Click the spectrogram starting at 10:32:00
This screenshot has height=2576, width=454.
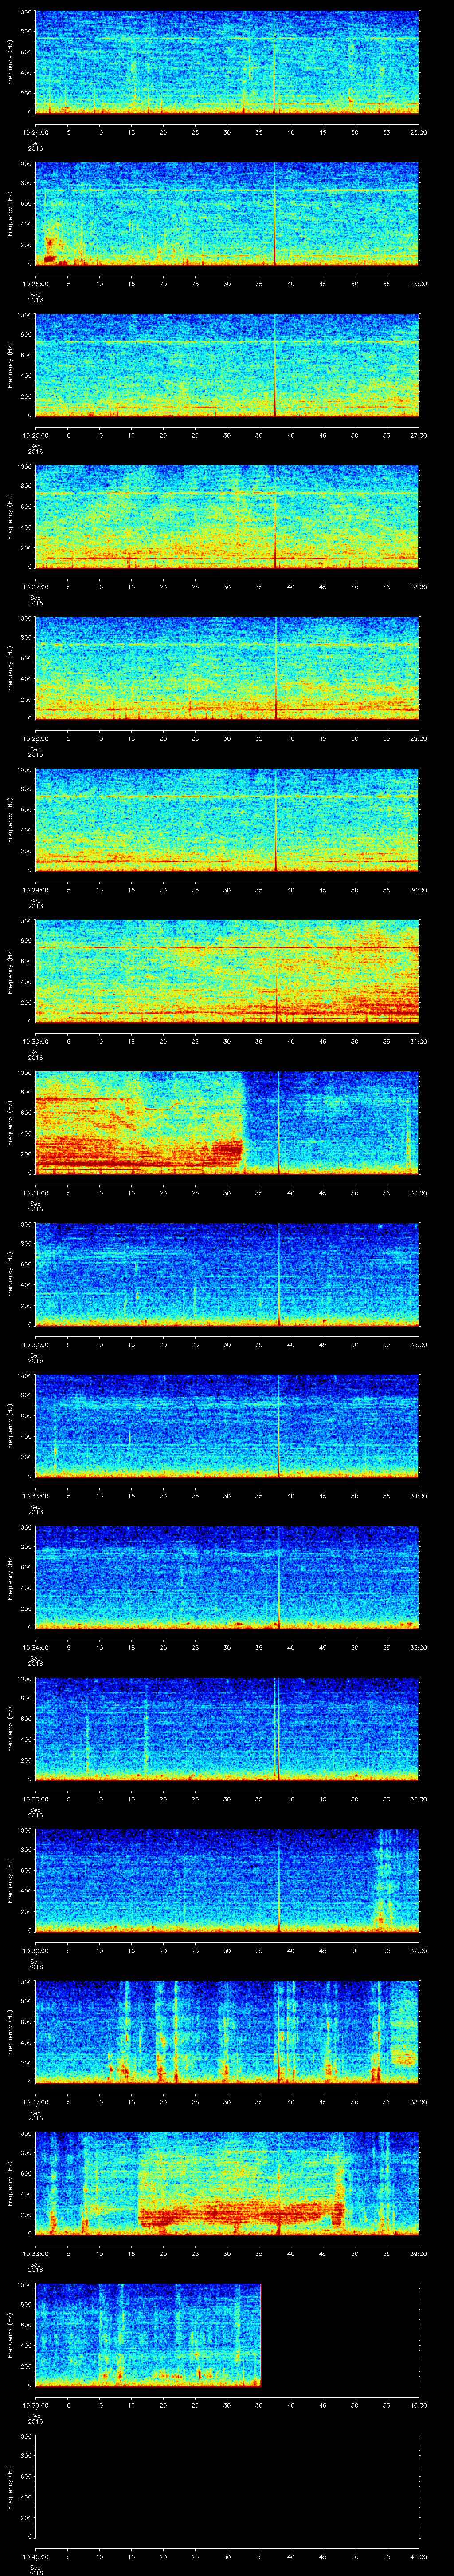pos(227,1274)
